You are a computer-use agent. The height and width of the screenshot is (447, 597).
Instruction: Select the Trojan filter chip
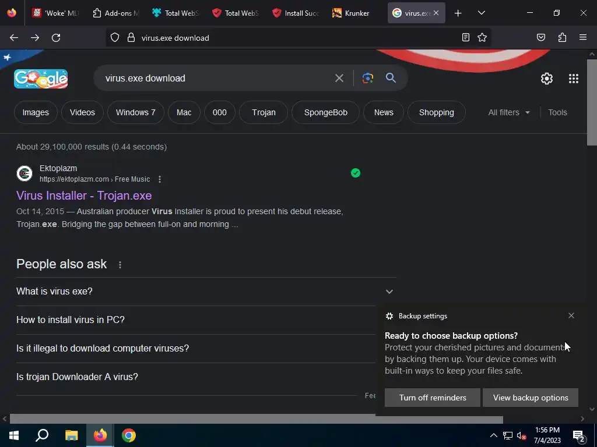tap(264, 112)
